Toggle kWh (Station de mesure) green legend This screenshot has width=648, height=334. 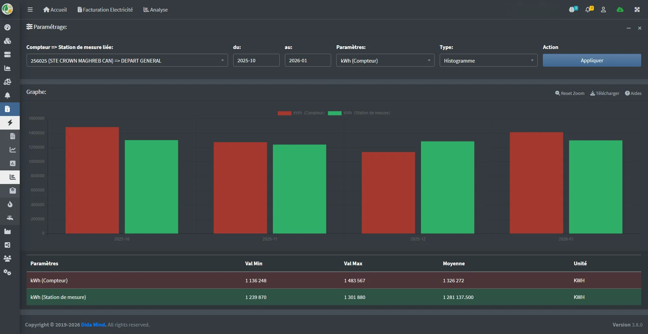click(x=359, y=113)
